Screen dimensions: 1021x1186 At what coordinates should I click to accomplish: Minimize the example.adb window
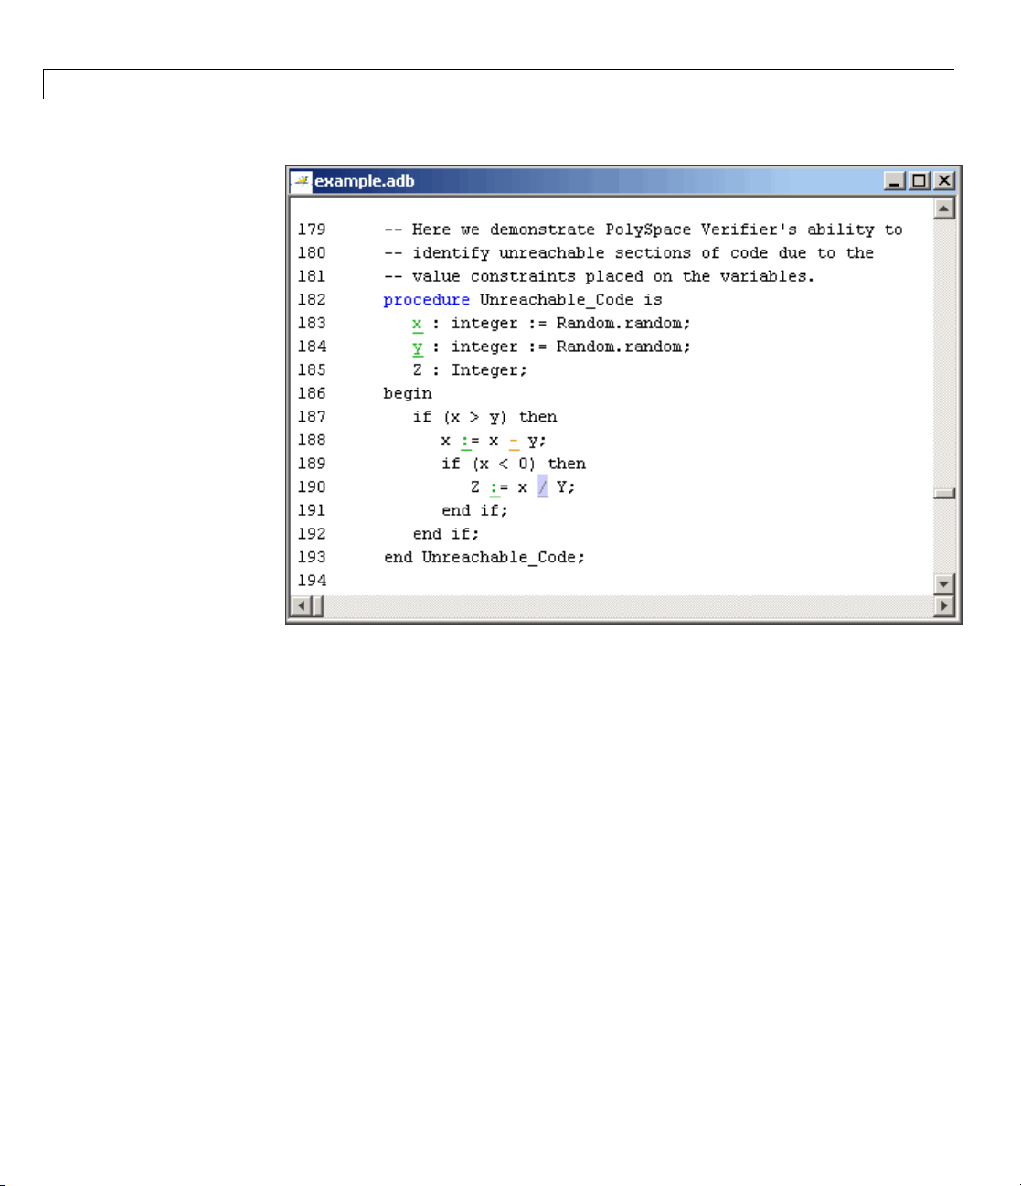coord(895,181)
